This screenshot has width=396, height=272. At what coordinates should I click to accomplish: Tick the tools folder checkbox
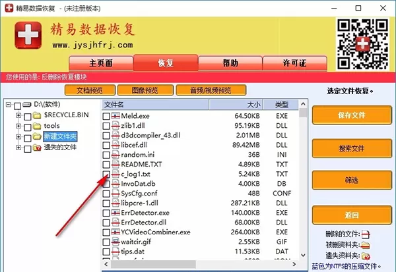click(28, 127)
